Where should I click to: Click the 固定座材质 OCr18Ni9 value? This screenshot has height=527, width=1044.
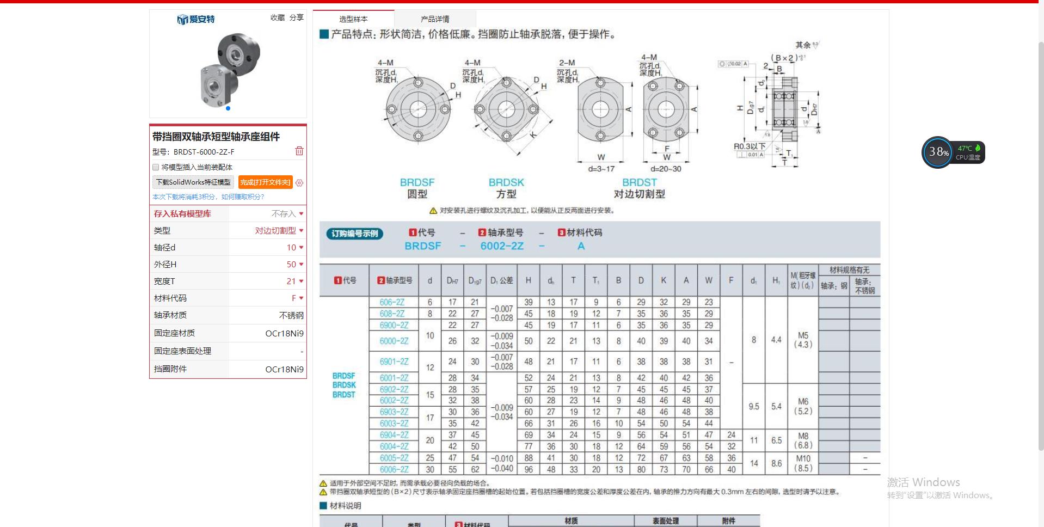284,334
